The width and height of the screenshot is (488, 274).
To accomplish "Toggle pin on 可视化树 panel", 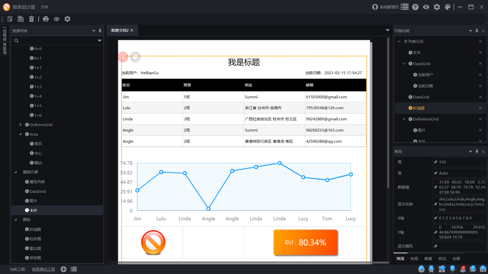I will [477, 31].
